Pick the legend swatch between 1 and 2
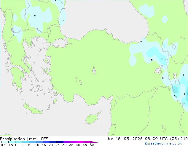 click(x=19, y=142)
